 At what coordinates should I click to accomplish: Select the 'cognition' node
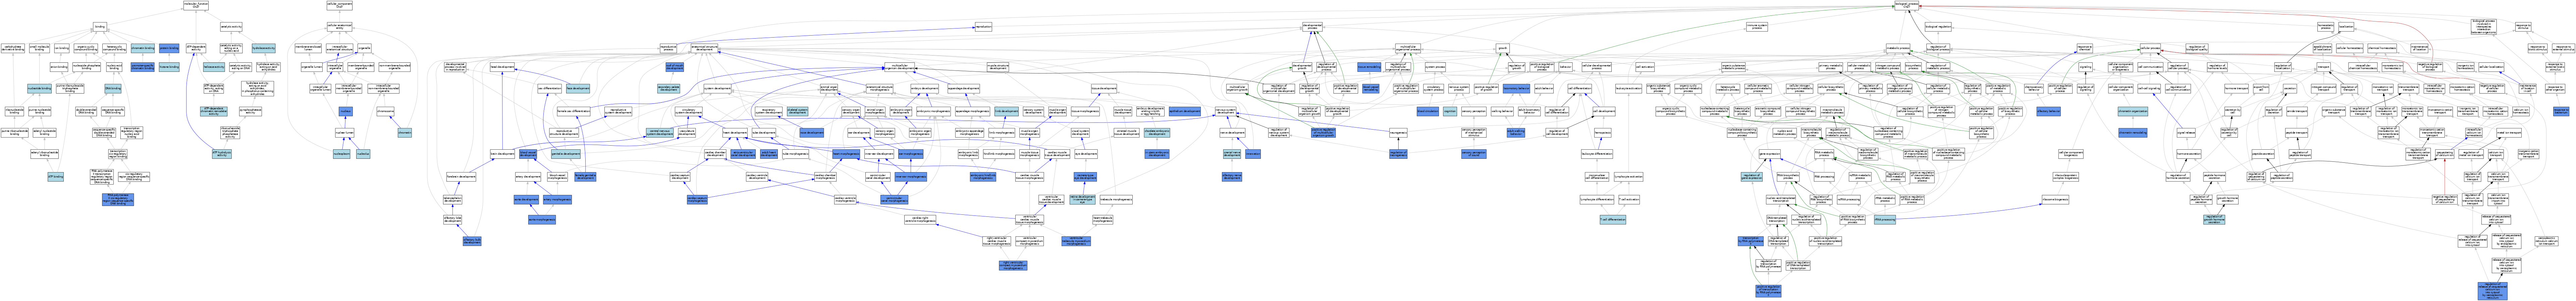tap(1450, 111)
